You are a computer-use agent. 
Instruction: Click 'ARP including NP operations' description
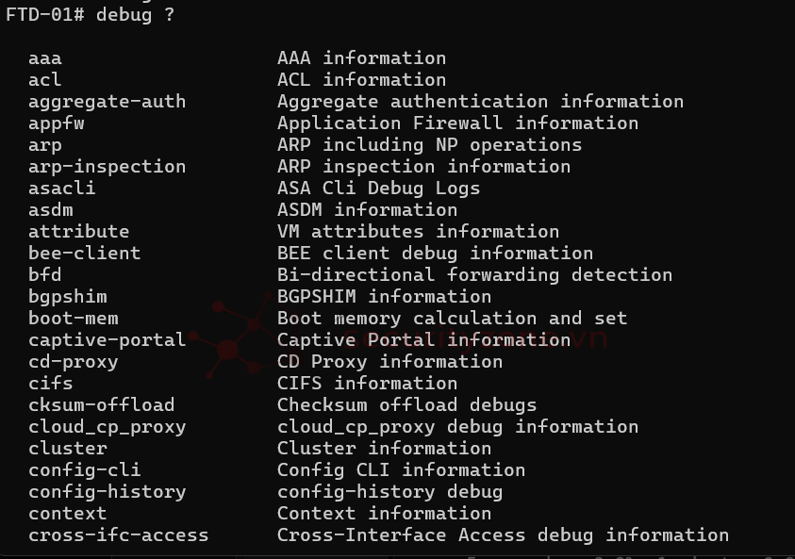point(429,145)
